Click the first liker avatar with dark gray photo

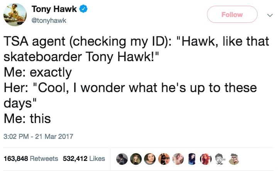point(122,159)
